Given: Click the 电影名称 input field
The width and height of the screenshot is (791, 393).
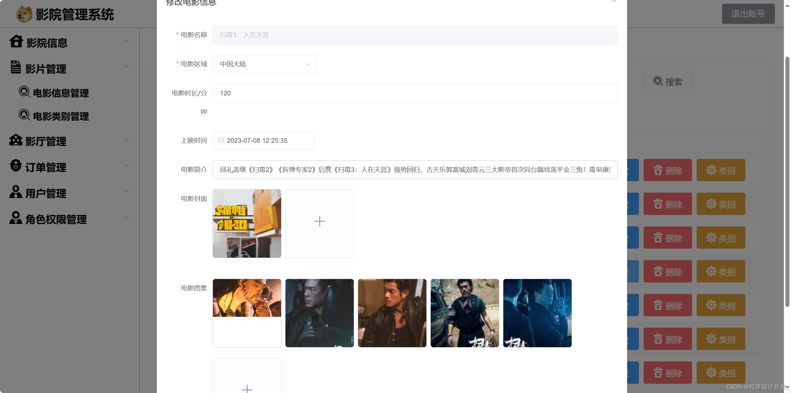Looking at the screenshot, I should 415,35.
